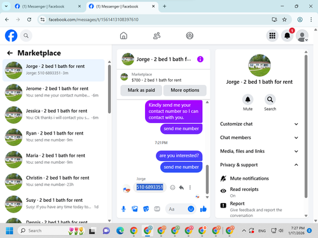
Task: Toggle Read receipts setting
Action: tap(259, 192)
